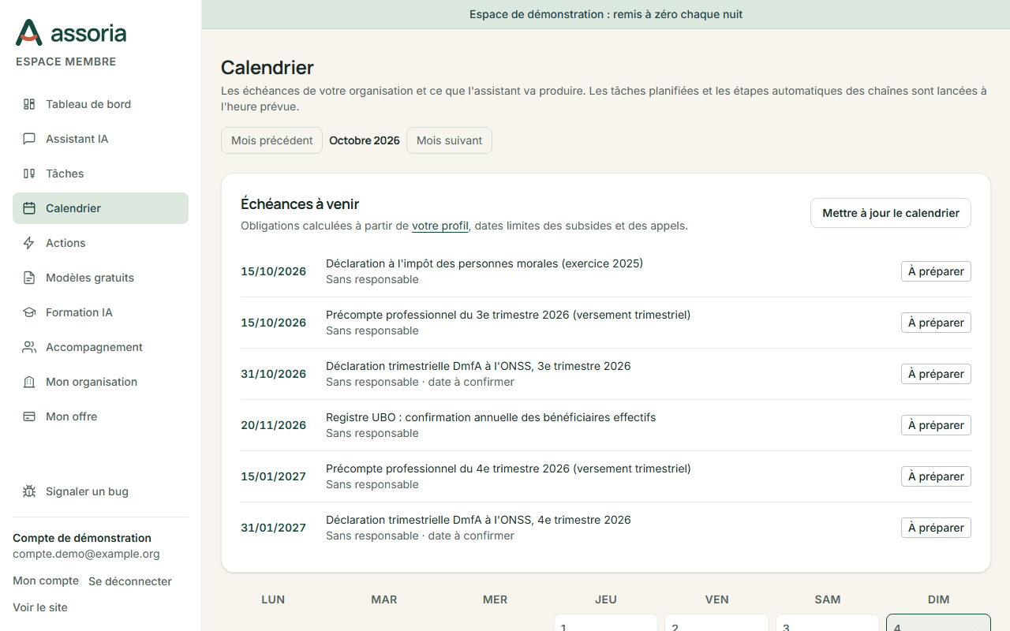Select calendar day 3 under SAM
This screenshot has height=631, width=1010.
(828, 622)
